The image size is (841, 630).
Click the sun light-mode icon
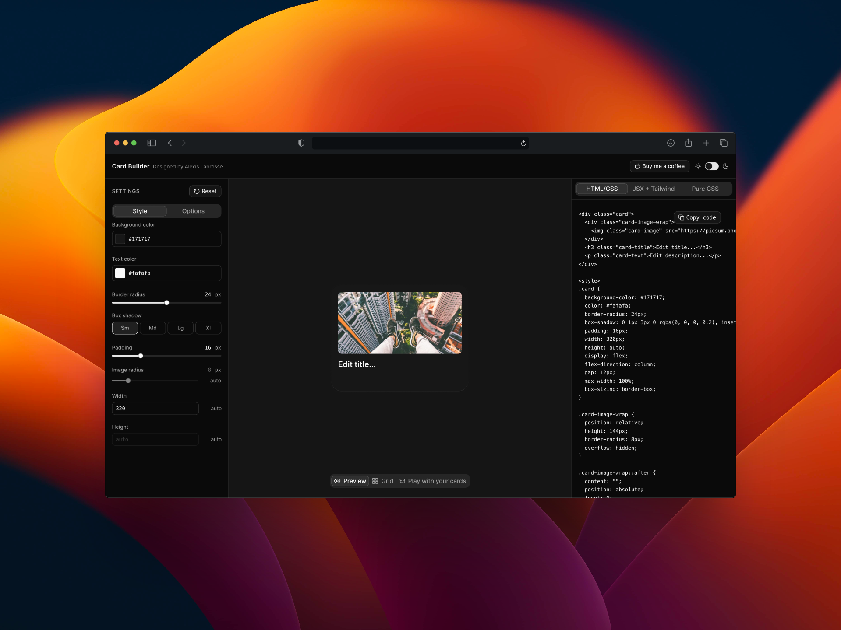coord(698,166)
